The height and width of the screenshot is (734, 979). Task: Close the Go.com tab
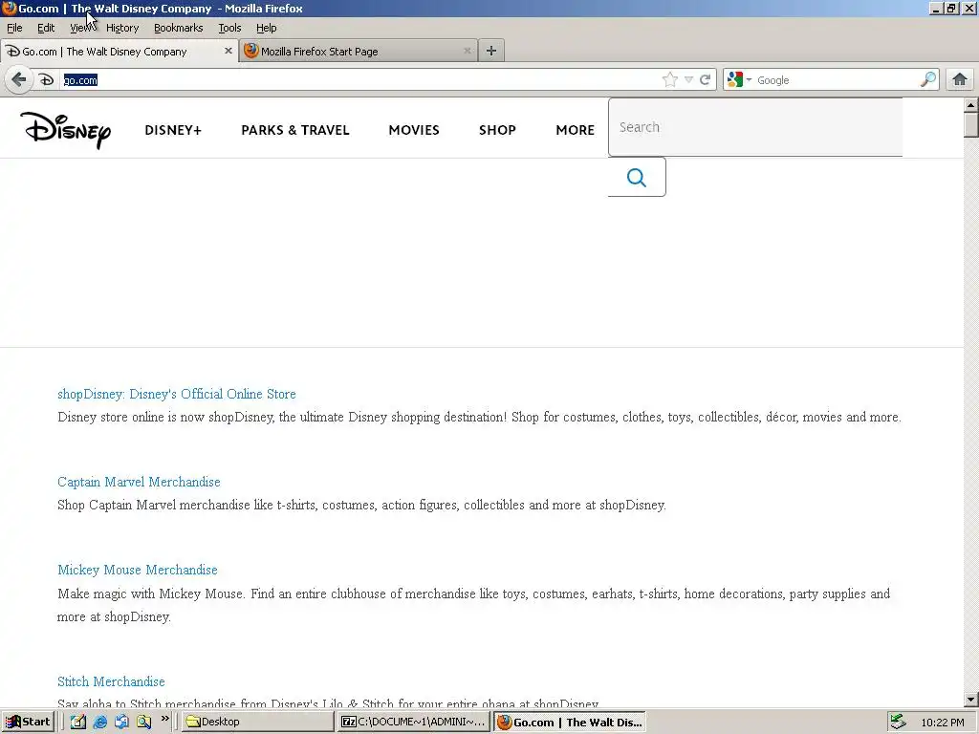[228, 52]
